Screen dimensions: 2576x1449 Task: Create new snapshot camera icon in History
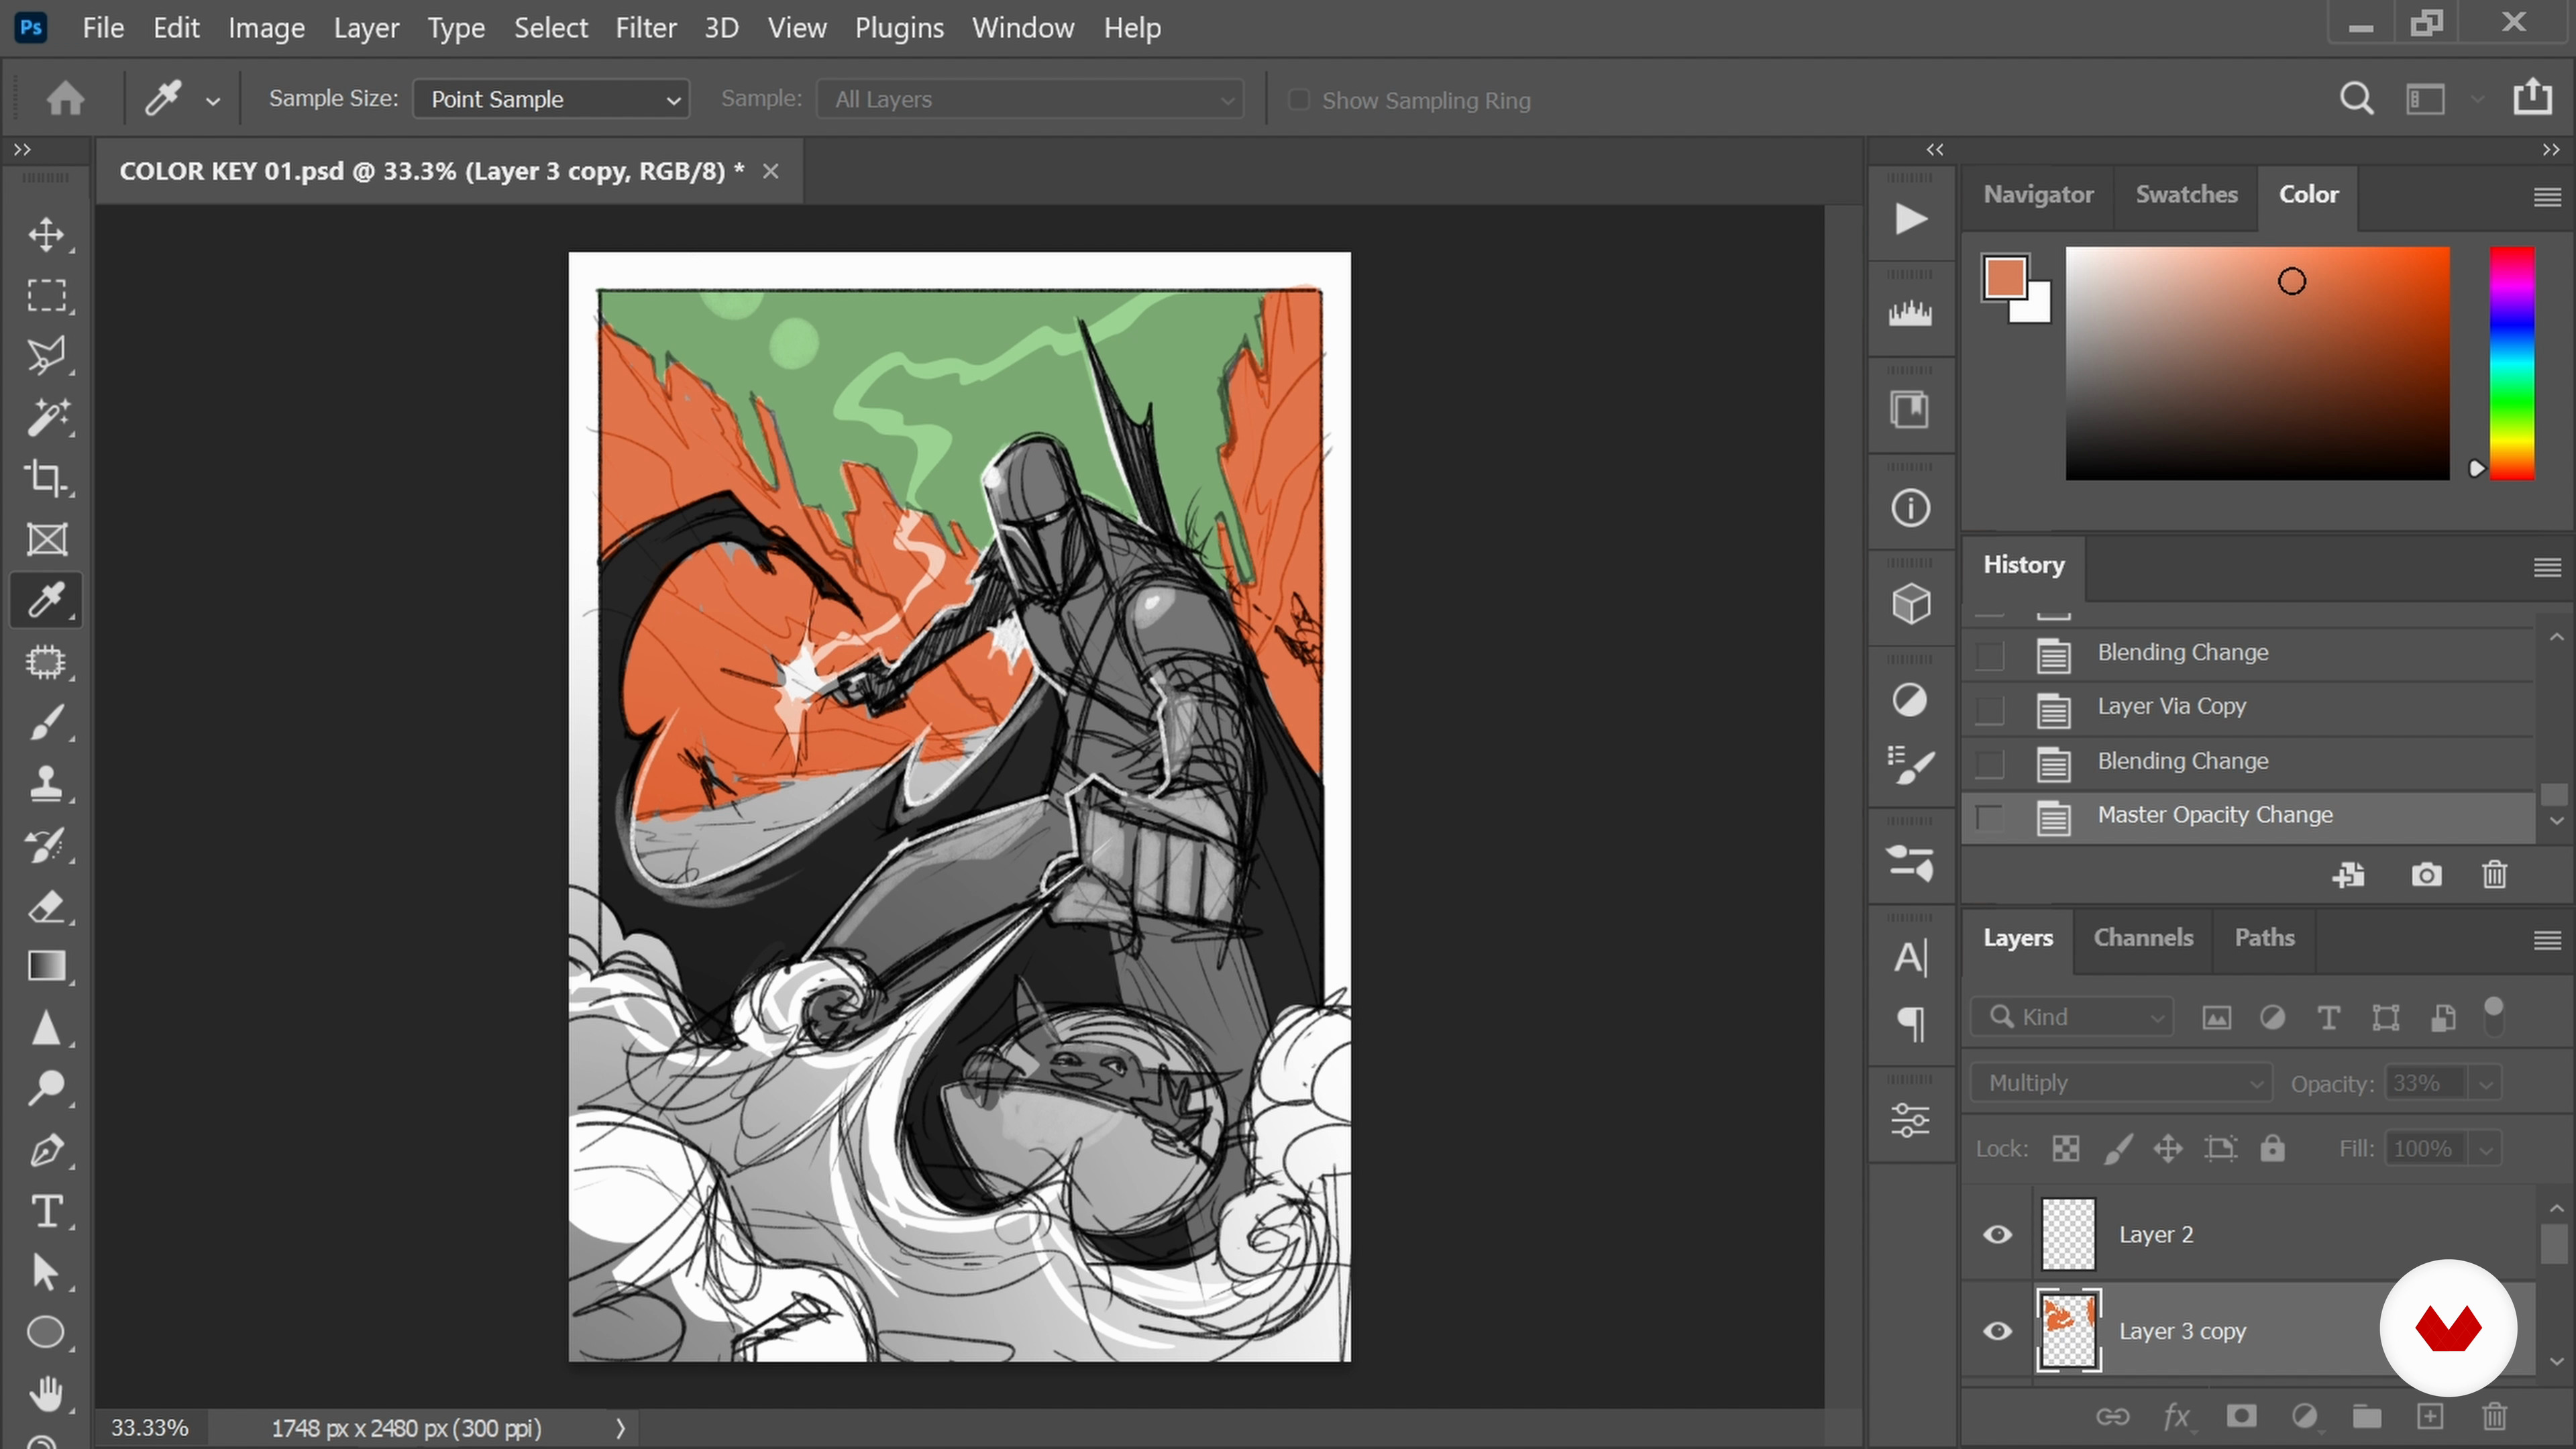(2426, 875)
